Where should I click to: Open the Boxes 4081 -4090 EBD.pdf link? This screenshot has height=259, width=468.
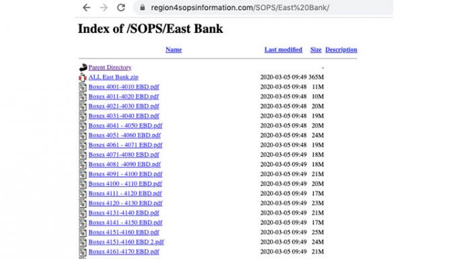(x=124, y=164)
